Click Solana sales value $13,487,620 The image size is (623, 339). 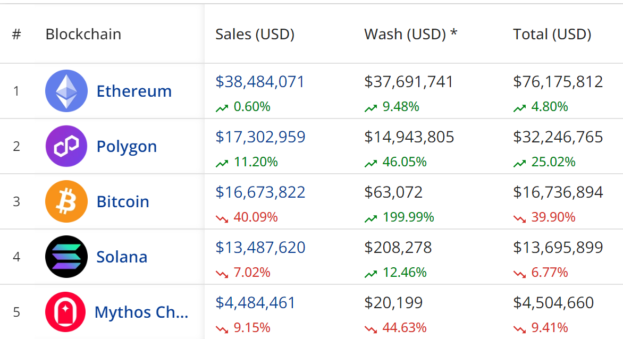[x=260, y=248]
